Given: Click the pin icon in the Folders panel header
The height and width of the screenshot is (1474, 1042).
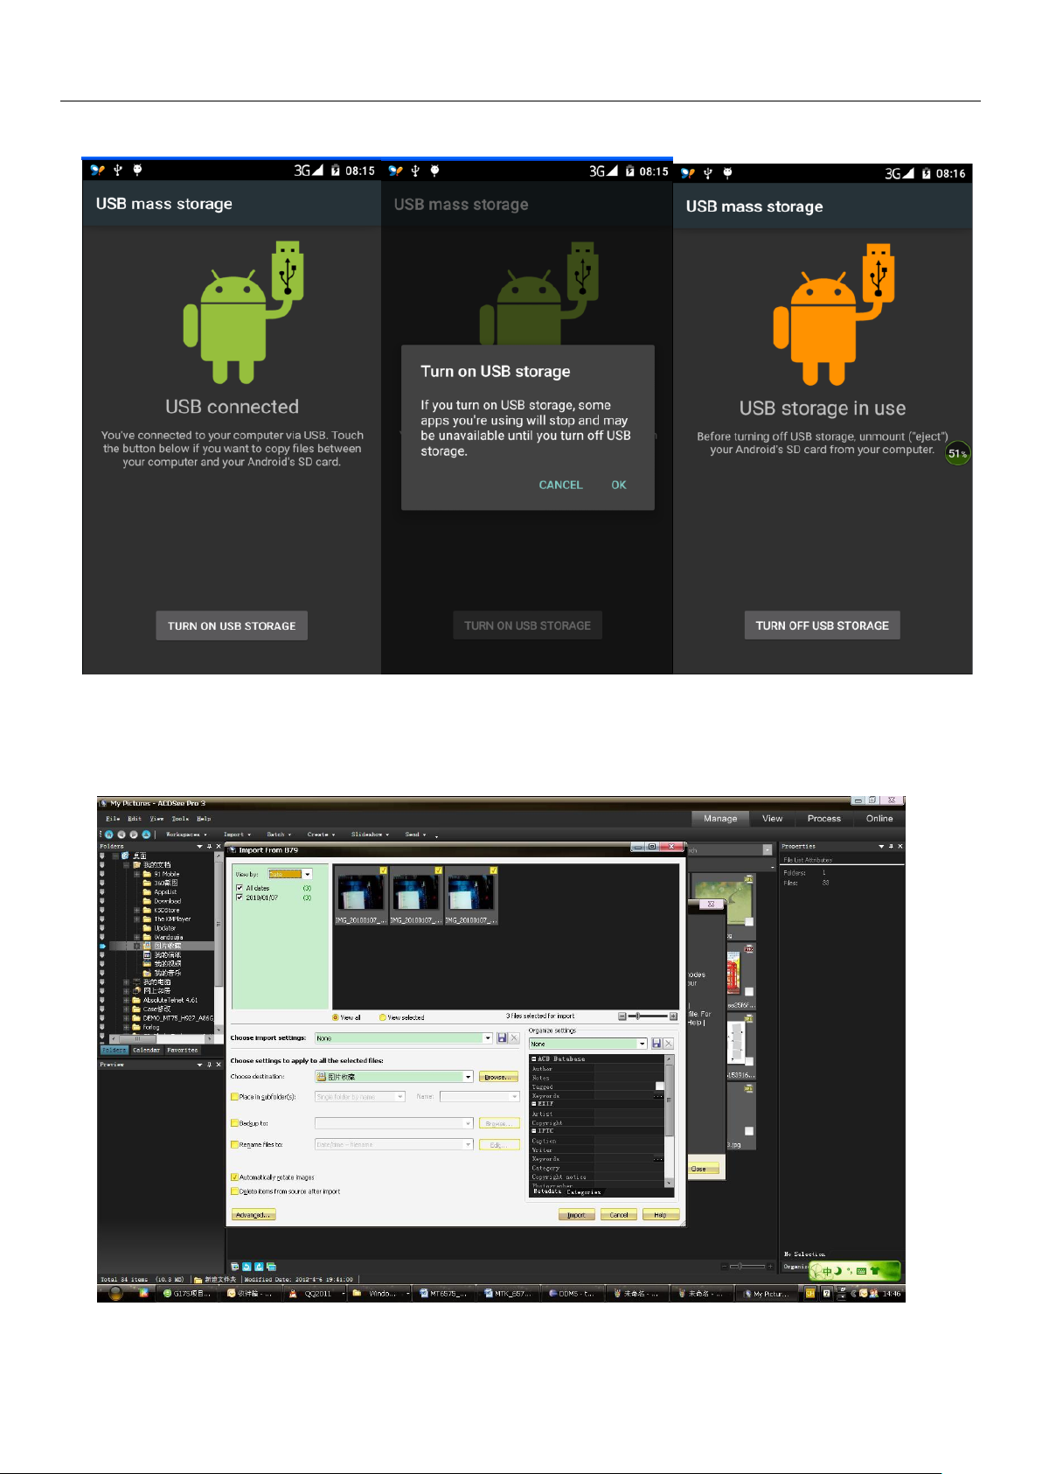Looking at the screenshot, I should pos(209,846).
